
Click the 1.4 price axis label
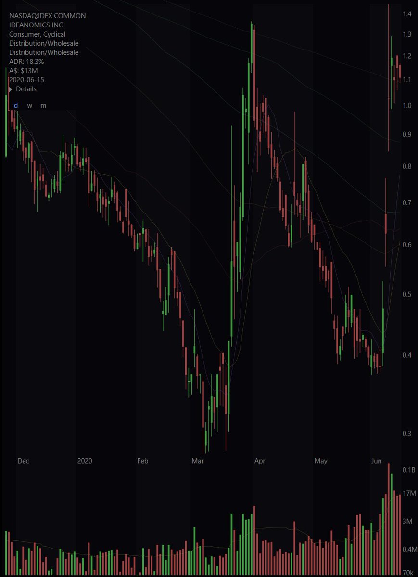click(407, 15)
